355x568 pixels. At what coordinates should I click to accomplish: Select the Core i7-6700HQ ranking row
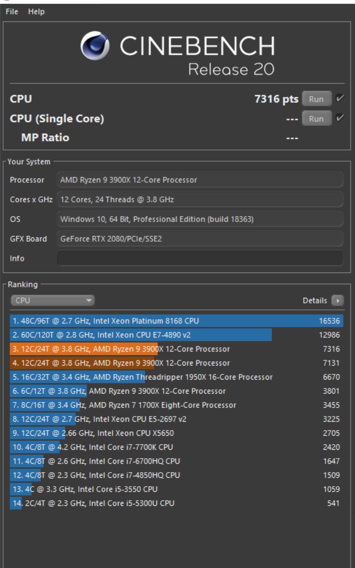[177, 461]
